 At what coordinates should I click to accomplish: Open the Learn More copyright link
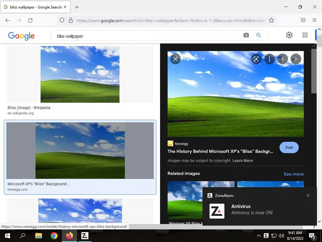[x=242, y=160]
